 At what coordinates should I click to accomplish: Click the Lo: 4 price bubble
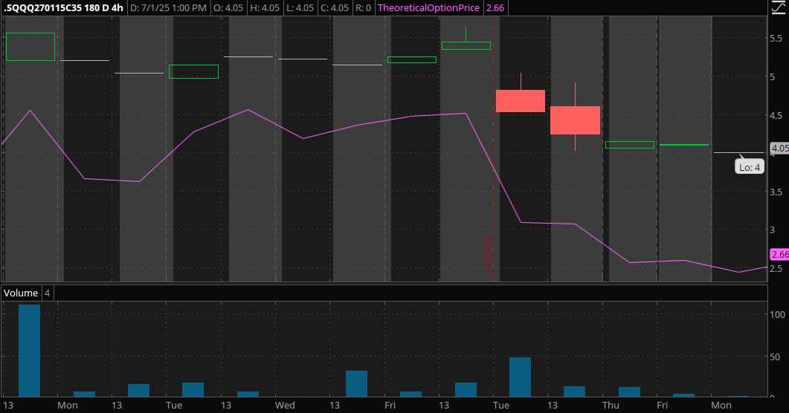(x=749, y=168)
